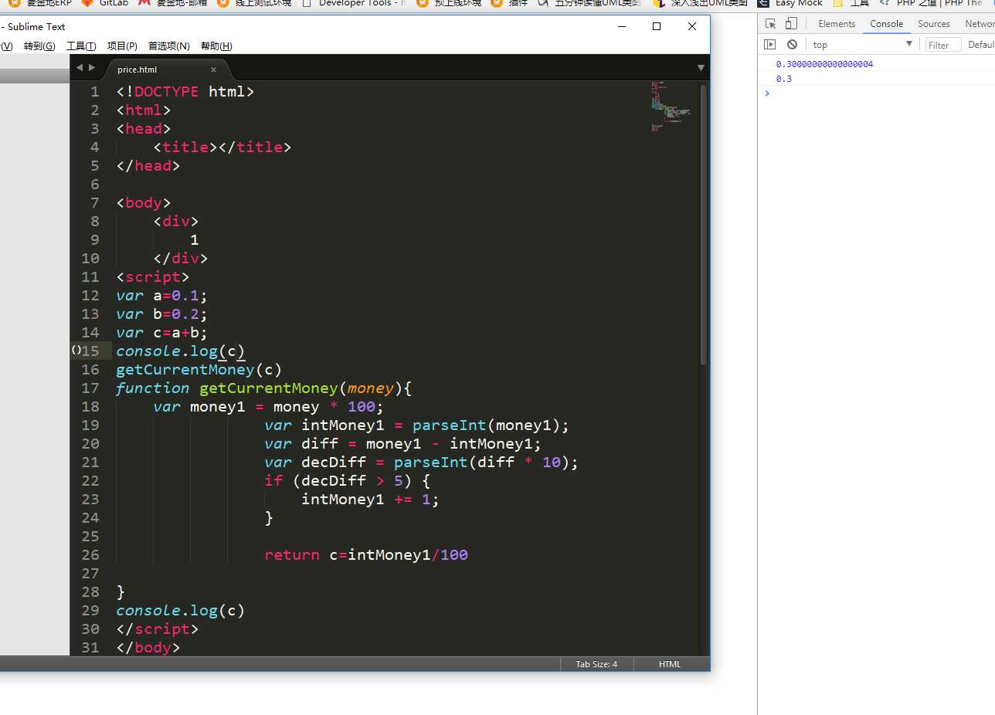Viewport: 995px width, 715px height.
Task: Open the Sublime tab list dropdown arrow
Action: pos(701,68)
